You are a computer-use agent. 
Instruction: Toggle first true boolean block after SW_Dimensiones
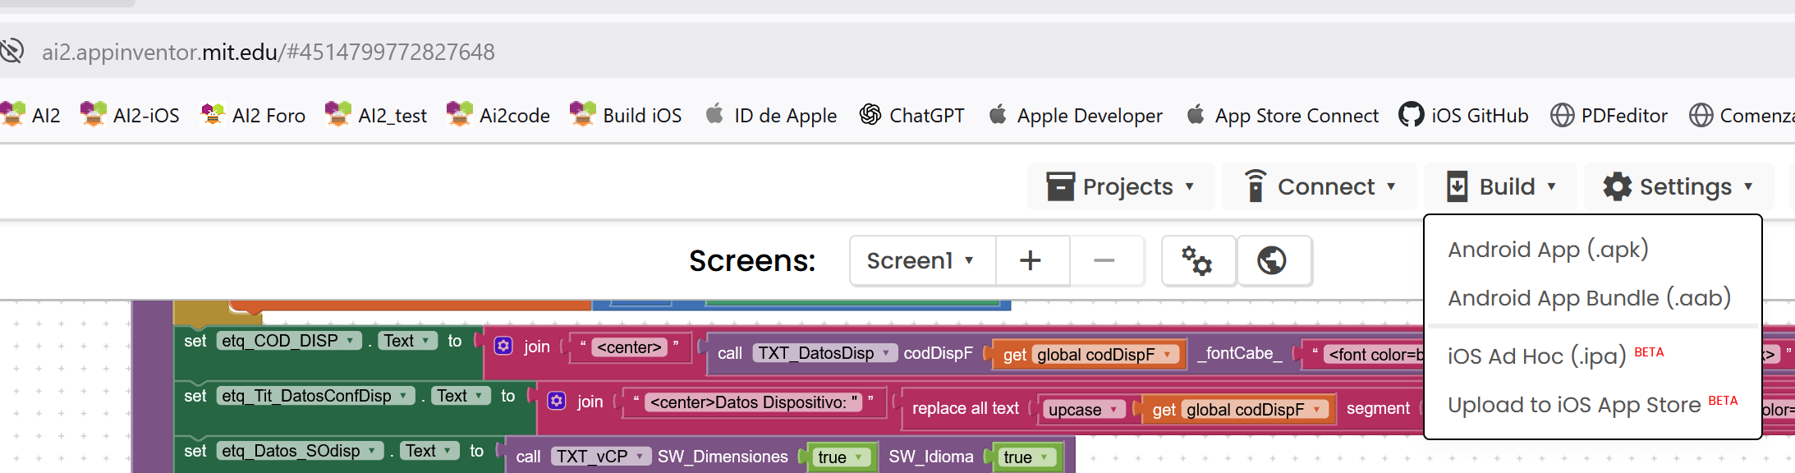pyautogui.click(x=839, y=457)
